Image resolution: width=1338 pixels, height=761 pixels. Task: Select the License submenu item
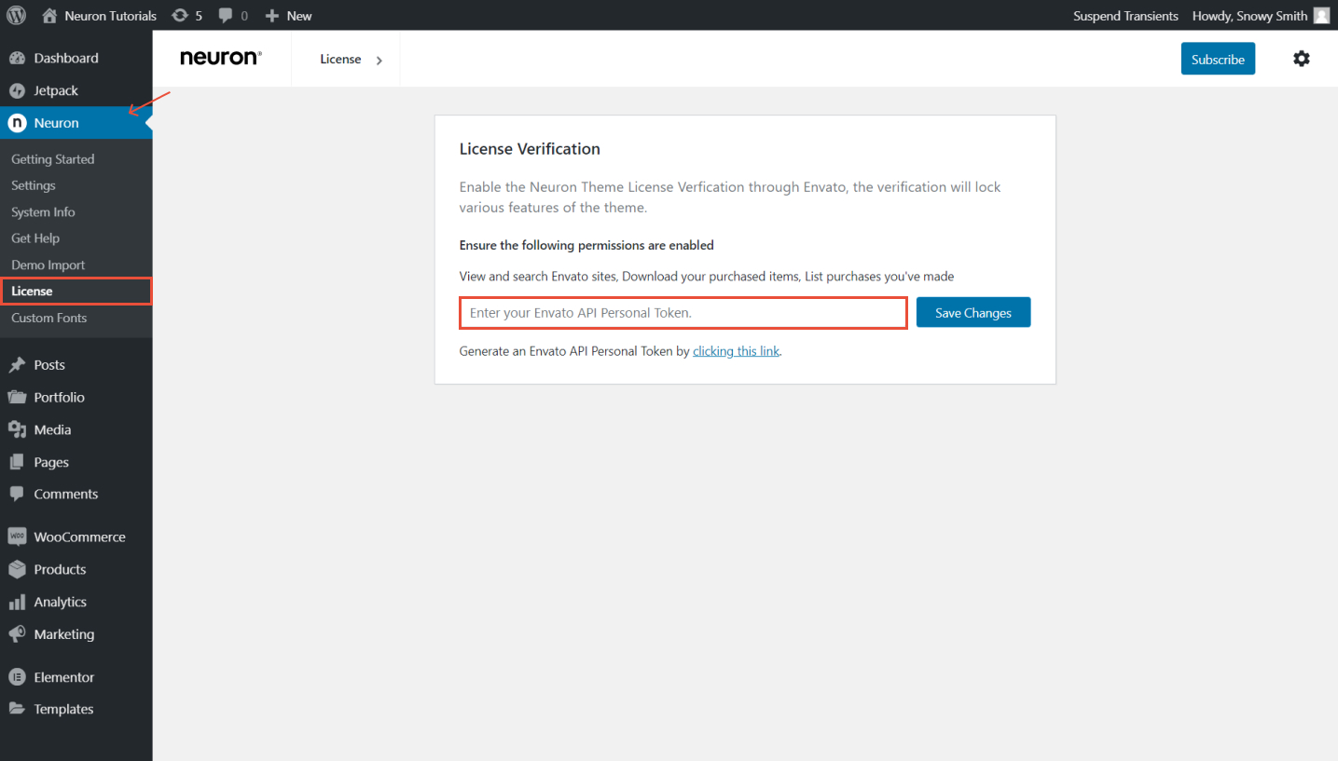[x=76, y=292]
